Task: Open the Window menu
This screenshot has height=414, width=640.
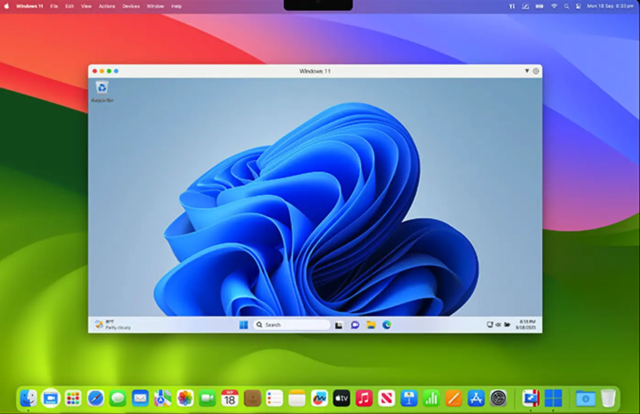Action: click(x=155, y=6)
